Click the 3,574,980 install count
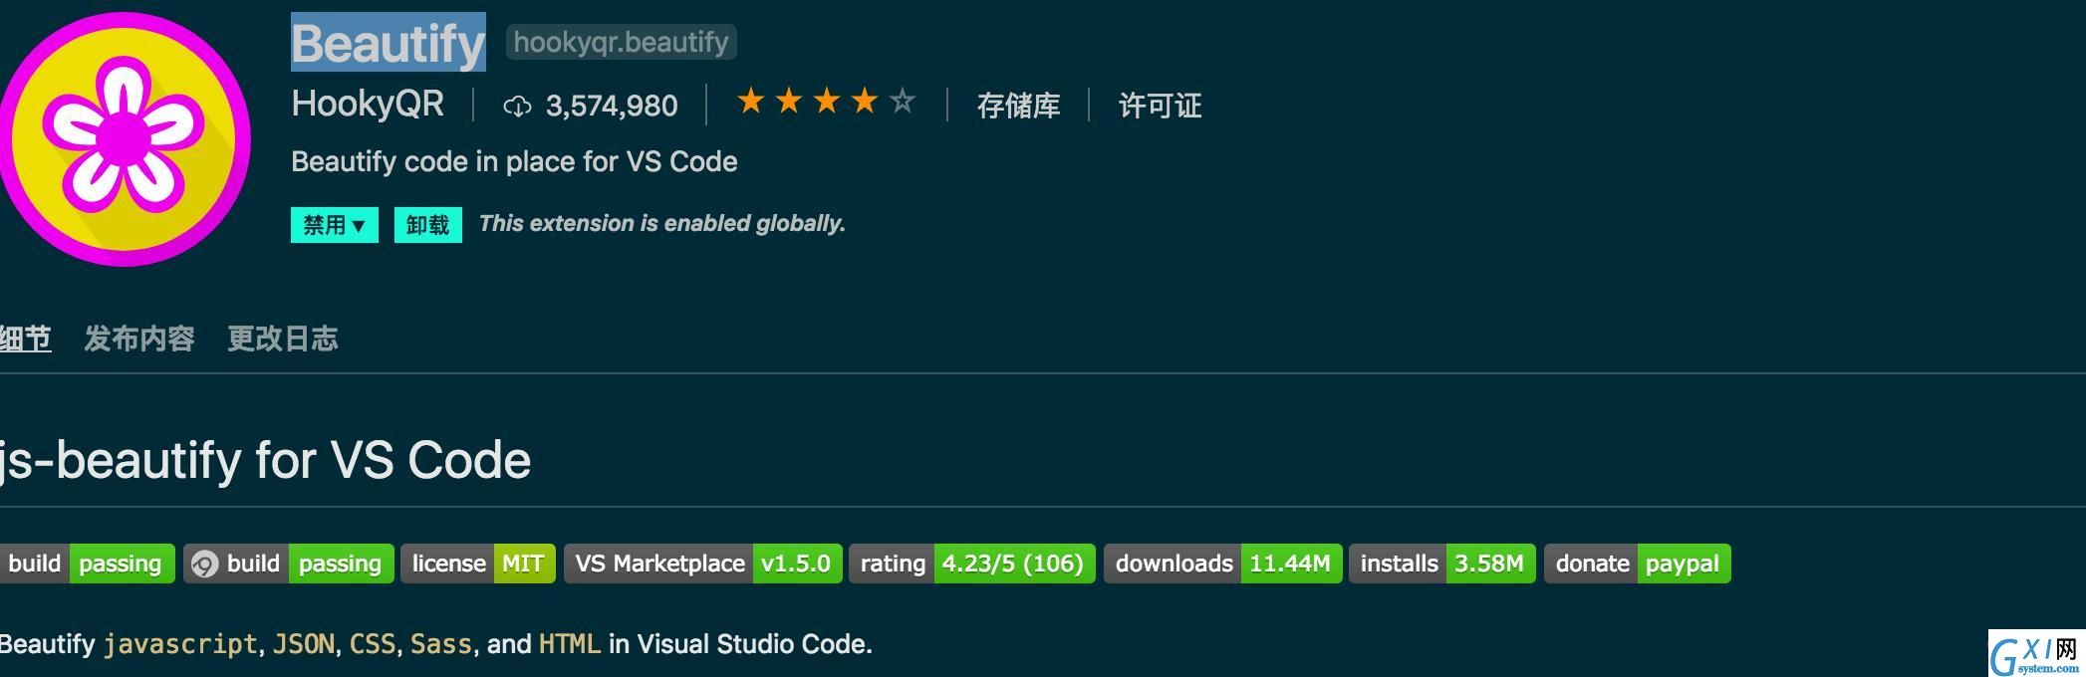The image size is (2086, 677). pos(612,106)
